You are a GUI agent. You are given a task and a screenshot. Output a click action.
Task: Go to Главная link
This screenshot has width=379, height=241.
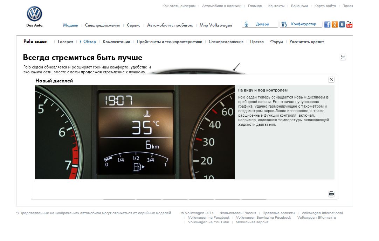255,6
